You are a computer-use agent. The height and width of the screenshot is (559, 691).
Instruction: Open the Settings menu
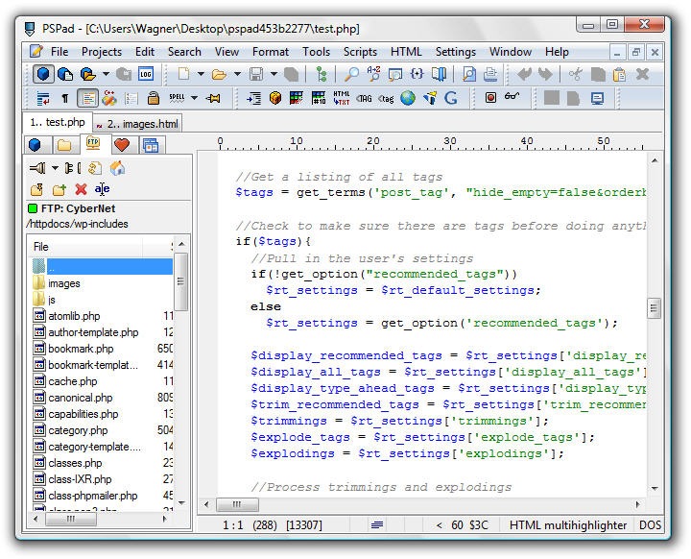point(456,52)
